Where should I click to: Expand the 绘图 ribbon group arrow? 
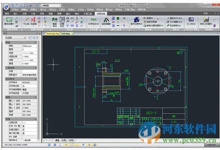click(42, 30)
